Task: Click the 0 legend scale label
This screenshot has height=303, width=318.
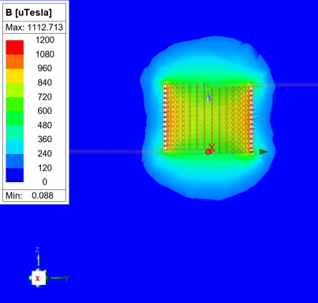Action: 45,181
